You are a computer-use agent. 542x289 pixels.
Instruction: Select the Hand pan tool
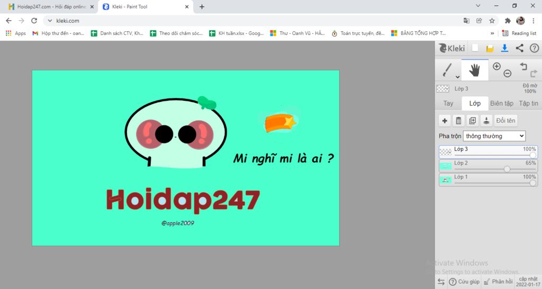475,70
